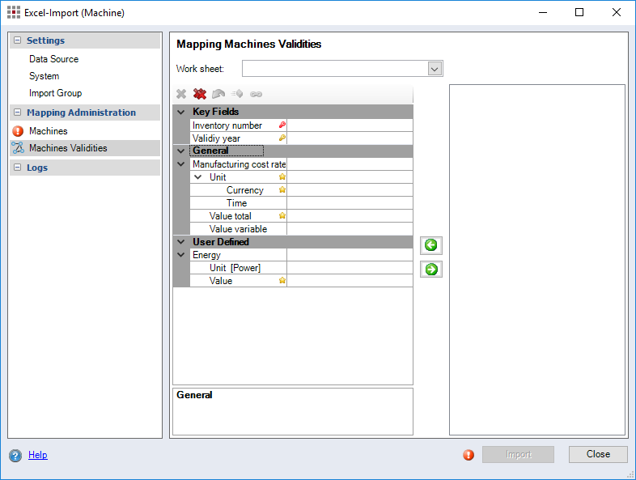This screenshot has height=480, width=636.
Task: Select Import Group in the sidebar
Action: (55, 93)
